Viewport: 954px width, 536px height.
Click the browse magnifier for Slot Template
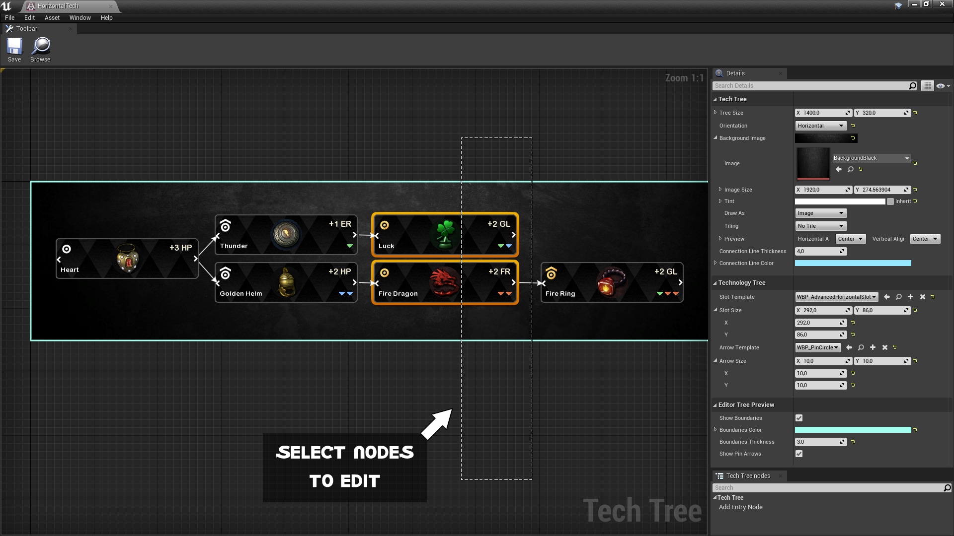(x=899, y=297)
